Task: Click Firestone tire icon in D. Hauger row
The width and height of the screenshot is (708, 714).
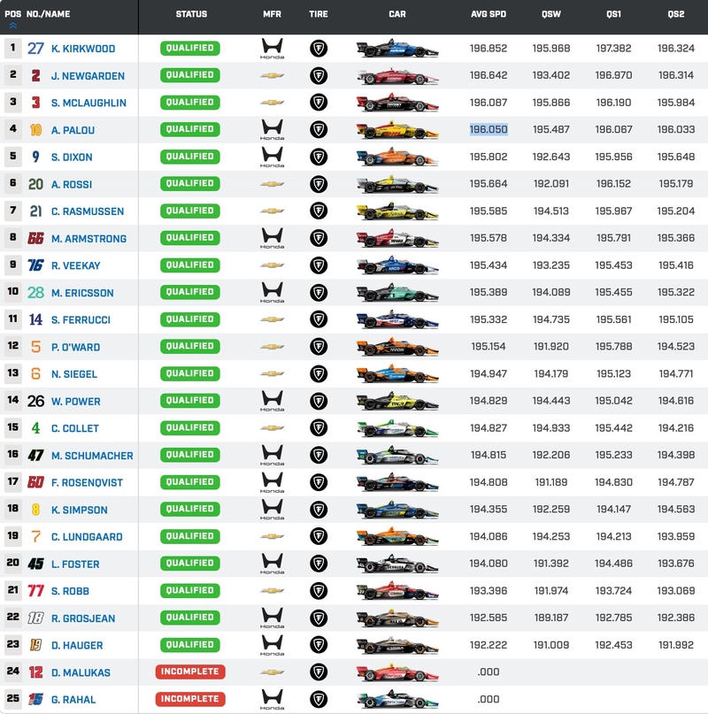Action: (x=319, y=645)
